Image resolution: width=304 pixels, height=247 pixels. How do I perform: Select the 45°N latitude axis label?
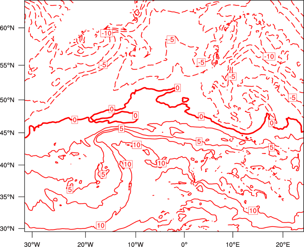point(7,133)
